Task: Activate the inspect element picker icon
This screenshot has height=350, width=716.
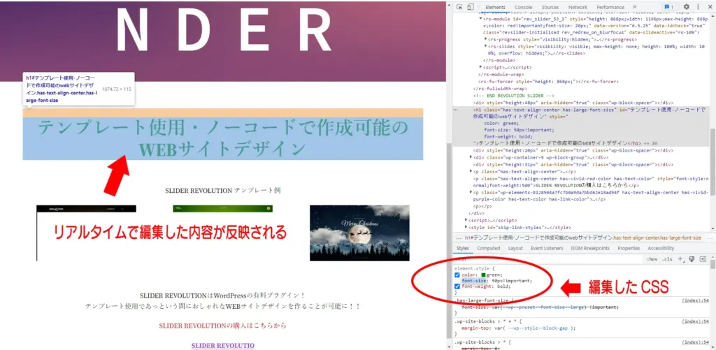Action: click(459, 7)
